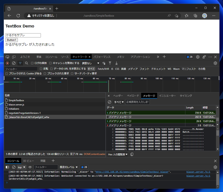Open the read aloud icon in address bar
This screenshot has width=223, height=192.
(169, 16)
